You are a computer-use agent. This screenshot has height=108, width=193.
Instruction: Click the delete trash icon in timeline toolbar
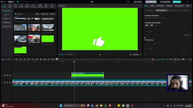tap(29, 59)
